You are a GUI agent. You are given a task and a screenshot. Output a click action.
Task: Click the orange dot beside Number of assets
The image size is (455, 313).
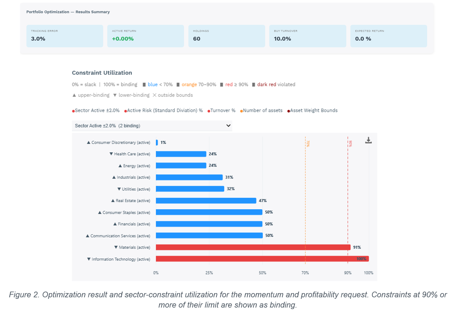tap(241, 111)
